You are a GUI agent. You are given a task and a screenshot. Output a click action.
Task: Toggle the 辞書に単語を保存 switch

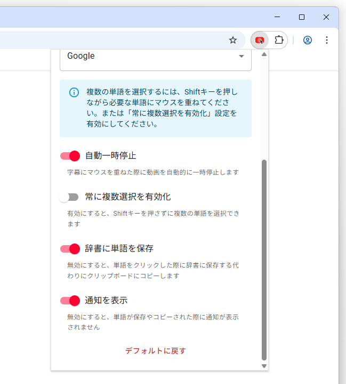[x=70, y=249]
